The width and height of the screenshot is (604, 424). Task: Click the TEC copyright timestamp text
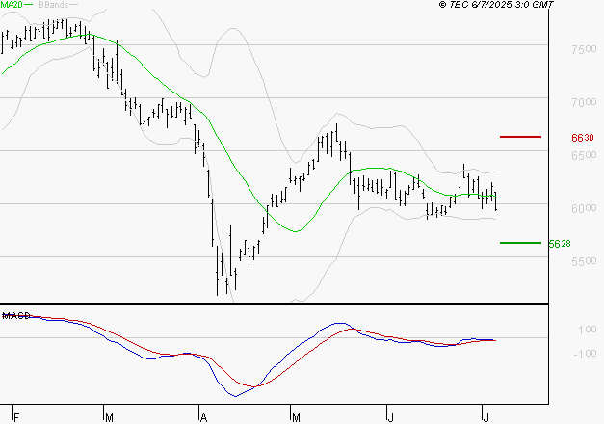tap(496, 5)
